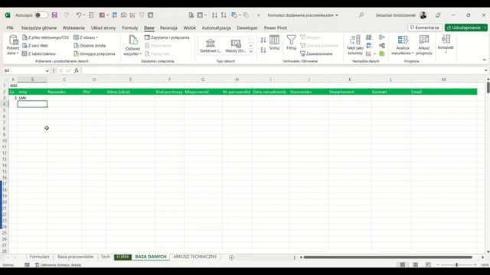
Task: Switch to Formuły ribbon tab
Action: click(130, 27)
